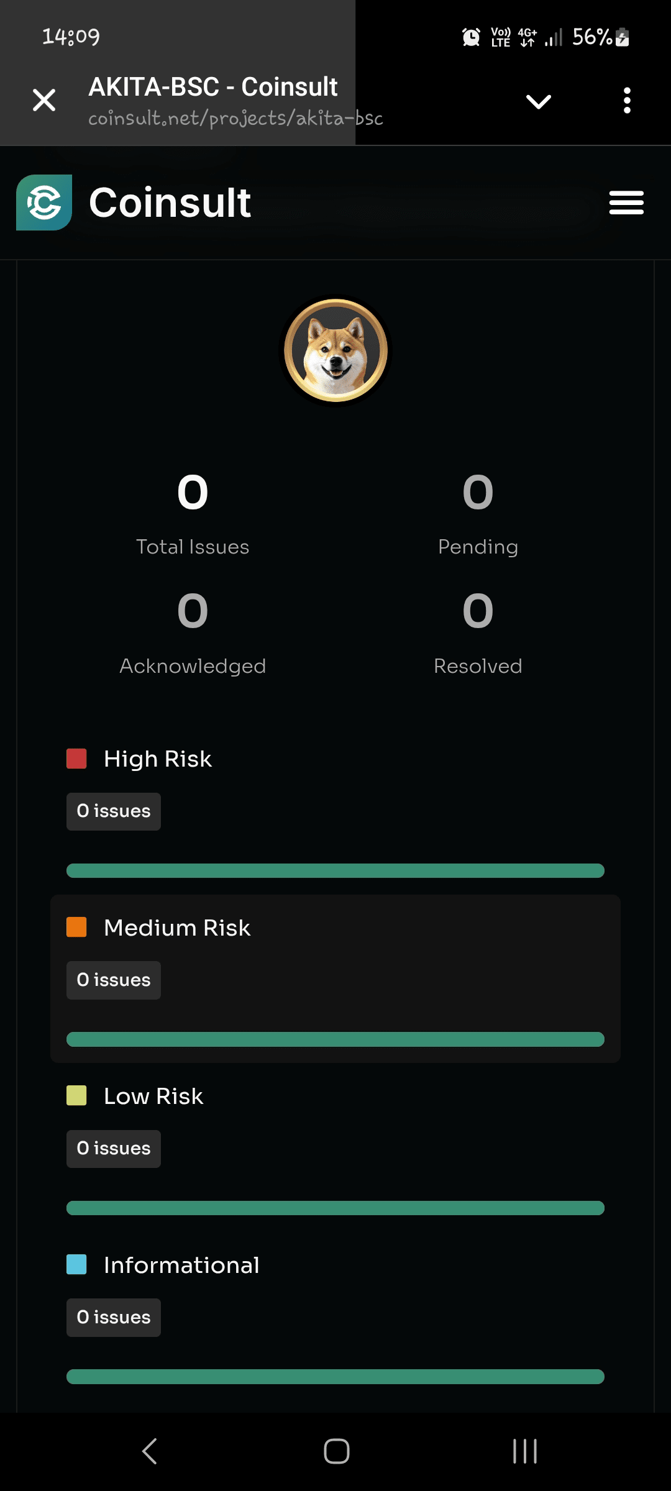
Task: Click the High Risk progress bar
Action: coord(335,870)
